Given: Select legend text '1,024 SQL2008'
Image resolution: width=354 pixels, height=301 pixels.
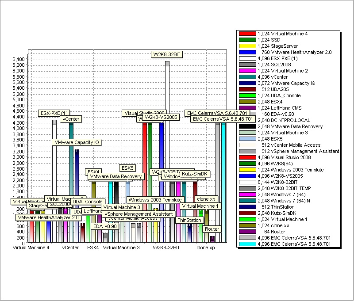Looking at the screenshot, I should pos(274,65).
